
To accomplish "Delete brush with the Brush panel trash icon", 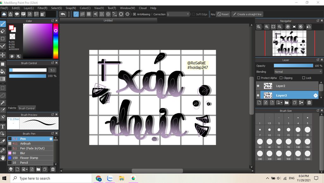I will click(x=53, y=169).
